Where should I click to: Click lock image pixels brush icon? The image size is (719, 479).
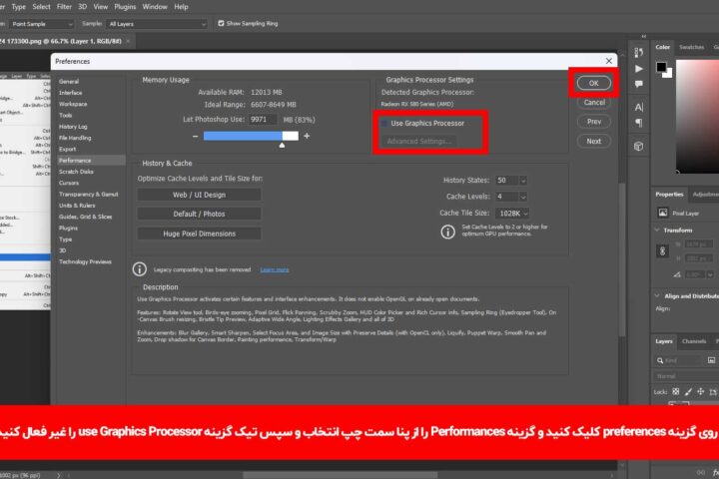688,391
